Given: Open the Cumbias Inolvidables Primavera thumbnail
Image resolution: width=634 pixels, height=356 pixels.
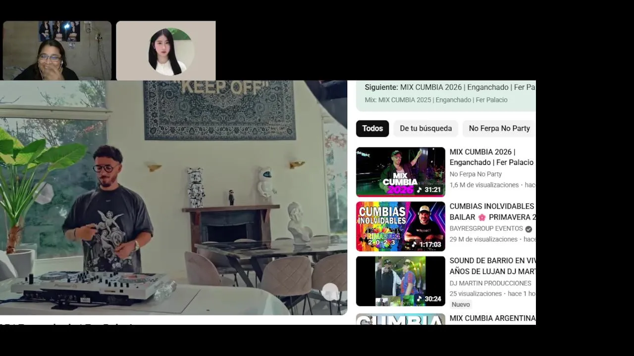Looking at the screenshot, I should click(401, 226).
